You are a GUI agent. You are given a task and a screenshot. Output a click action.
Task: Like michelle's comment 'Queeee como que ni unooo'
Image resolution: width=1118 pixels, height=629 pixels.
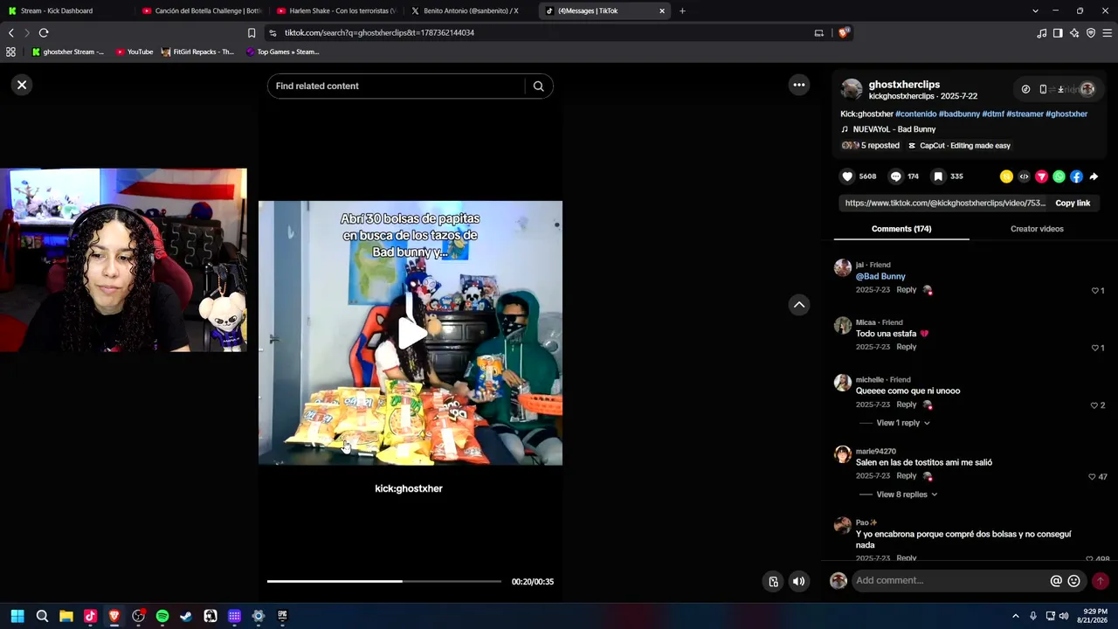(1095, 405)
